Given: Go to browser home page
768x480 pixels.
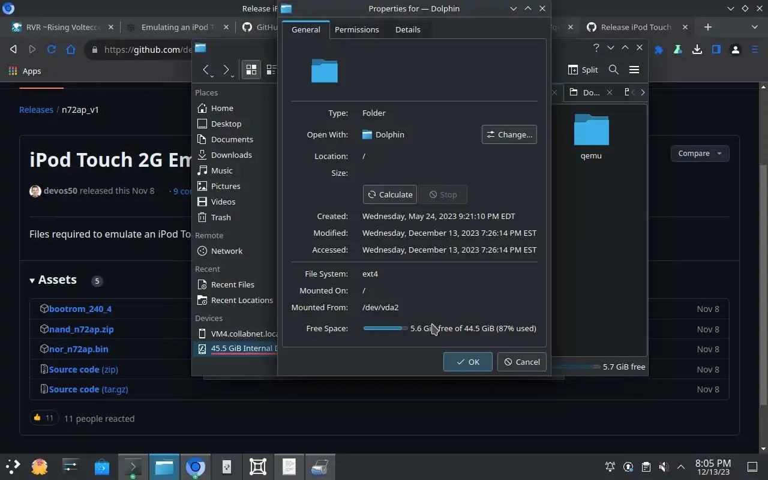Looking at the screenshot, I should [x=71, y=50].
